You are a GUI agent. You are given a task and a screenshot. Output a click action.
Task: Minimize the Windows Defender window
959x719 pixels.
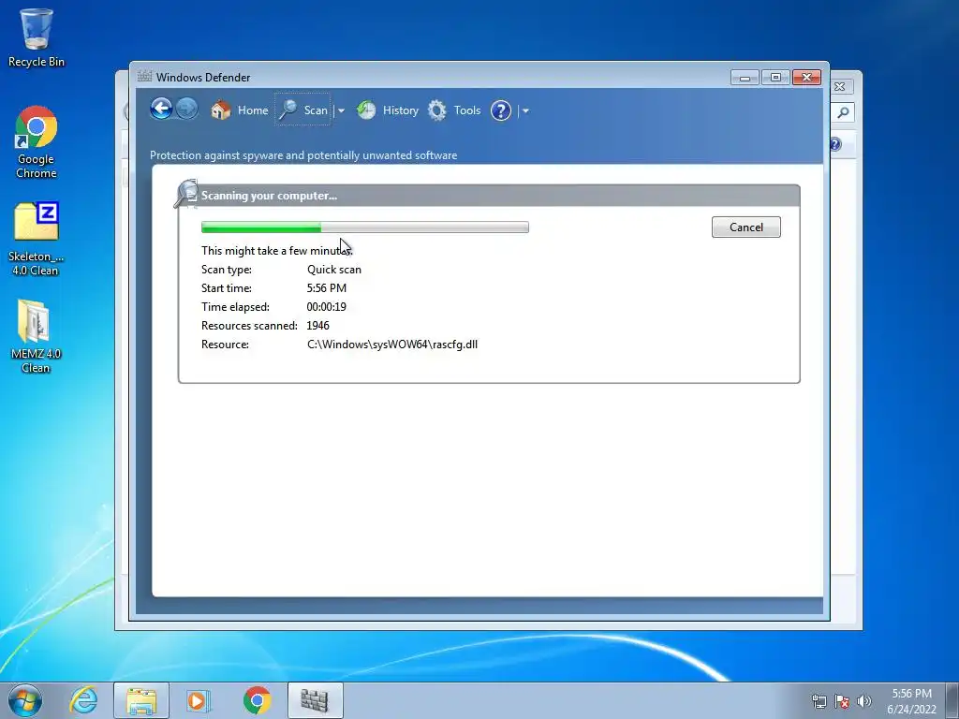pyautogui.click(x=745, y=78)
